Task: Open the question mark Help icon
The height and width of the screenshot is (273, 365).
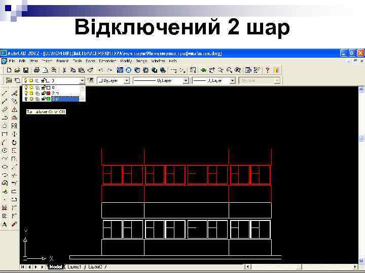Action: 268,70
